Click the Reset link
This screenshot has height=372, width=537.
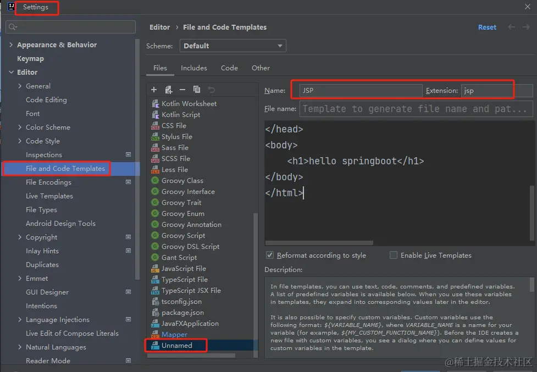pos(487,27)
